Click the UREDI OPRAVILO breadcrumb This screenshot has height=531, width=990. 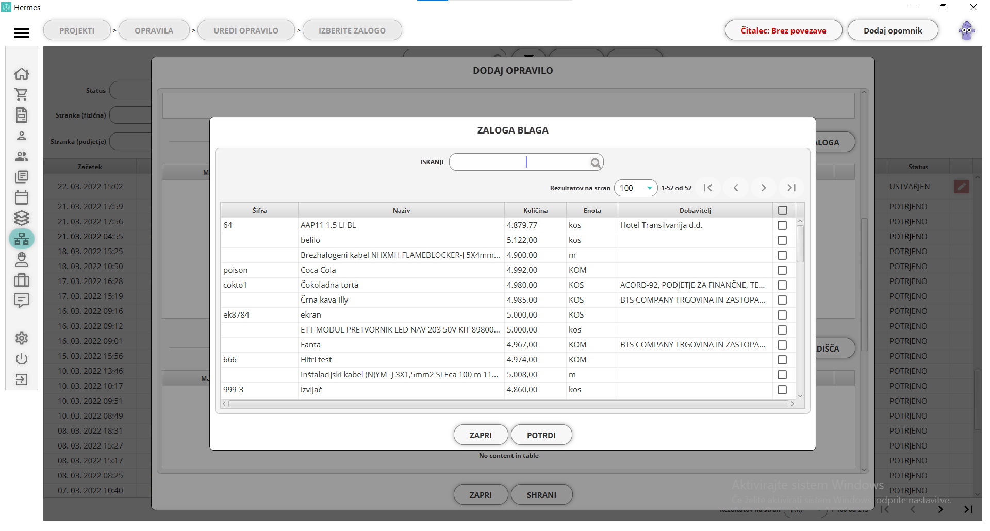click(x=246, y=30)
